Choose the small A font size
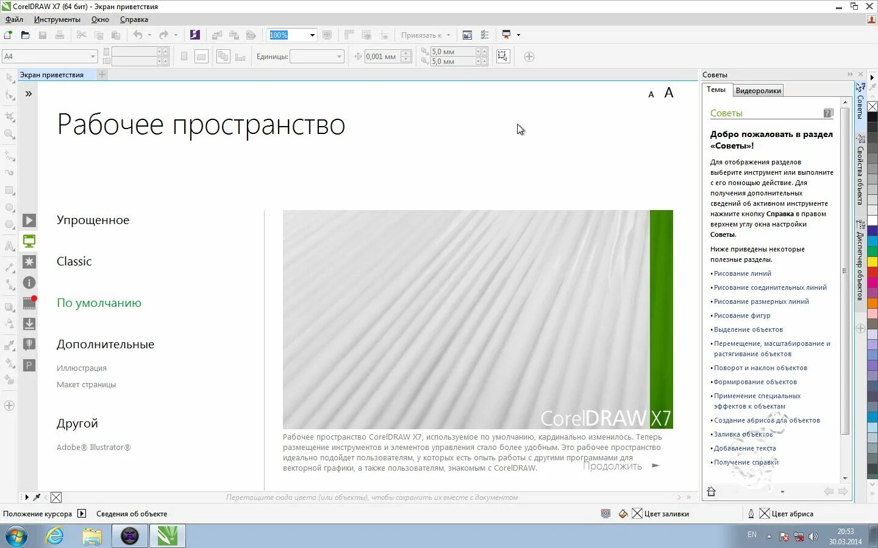The image size is (878, 548). (x=651, y=94)
